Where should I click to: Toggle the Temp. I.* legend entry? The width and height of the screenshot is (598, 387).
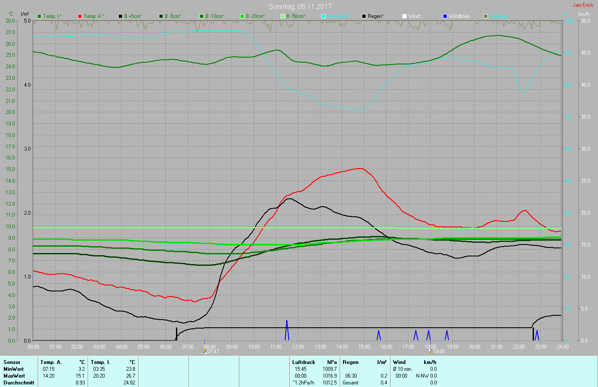[x=50, y=16]
